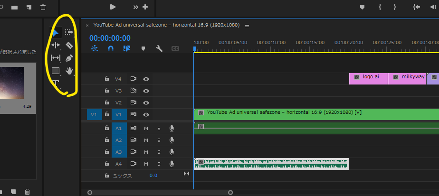Solo audio track A2
The image size is (439, 196).
[159, 140]
